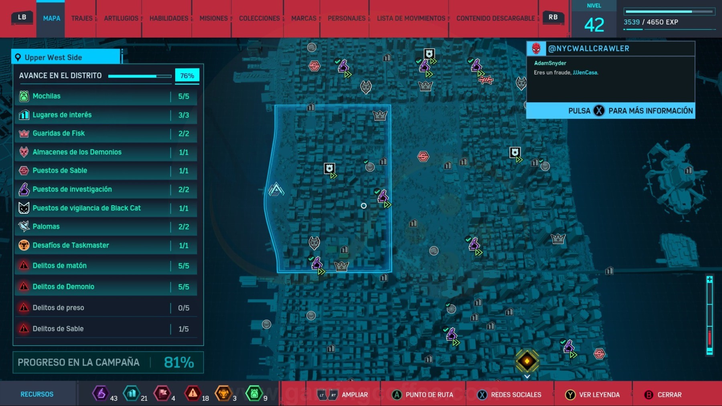Click the Delitos de matón warning icon
The image size is (722, 406).
coord(24,265)
